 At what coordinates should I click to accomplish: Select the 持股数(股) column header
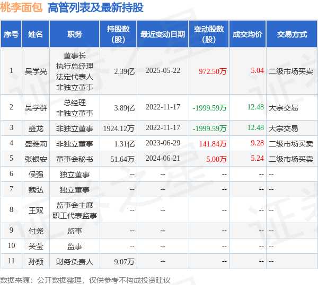point(118,34)
